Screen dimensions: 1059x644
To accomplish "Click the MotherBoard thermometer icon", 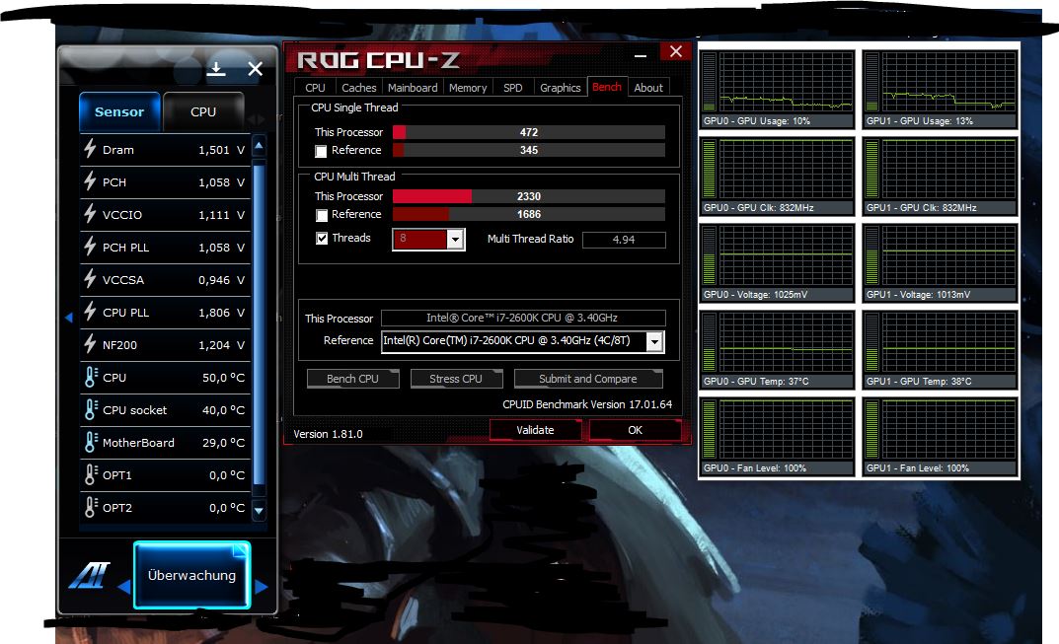I will click(x=91, y=441).
